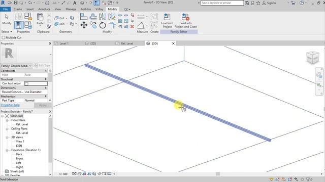Open the Join dropdown arrow
Screen dimensions: 325x182
click(67, 24)
